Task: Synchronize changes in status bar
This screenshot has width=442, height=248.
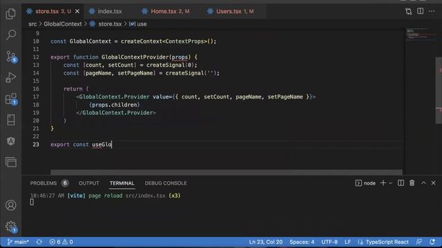Action: point(39,242)
